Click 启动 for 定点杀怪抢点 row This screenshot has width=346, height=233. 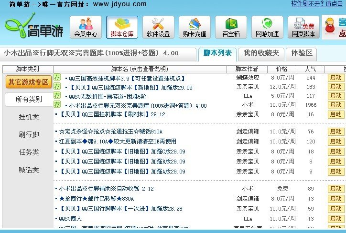coord(336,132)
